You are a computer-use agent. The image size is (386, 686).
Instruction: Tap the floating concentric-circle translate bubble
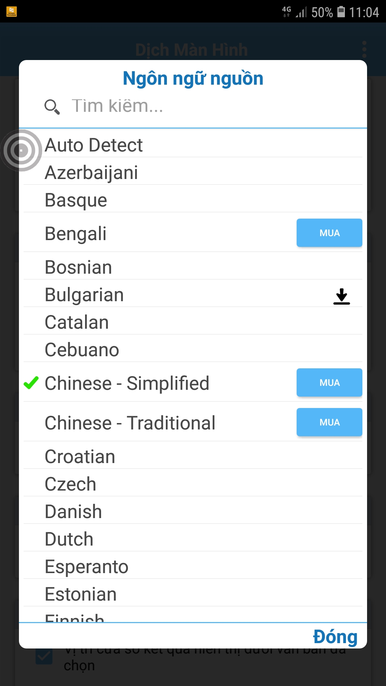[x=21, y=150]
